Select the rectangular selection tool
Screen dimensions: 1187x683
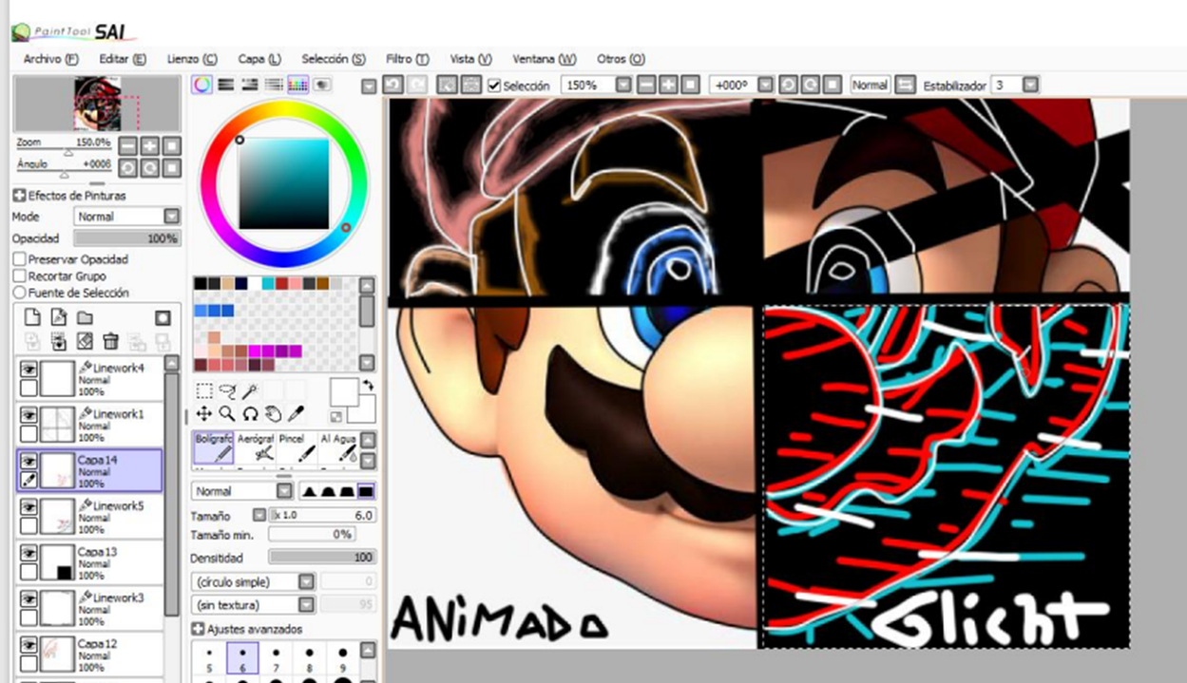(203, 390)
